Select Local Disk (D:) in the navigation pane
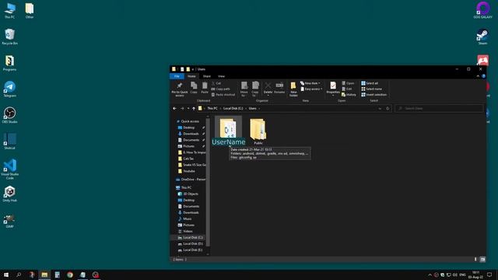498x280 pixels. click(193, 243)
